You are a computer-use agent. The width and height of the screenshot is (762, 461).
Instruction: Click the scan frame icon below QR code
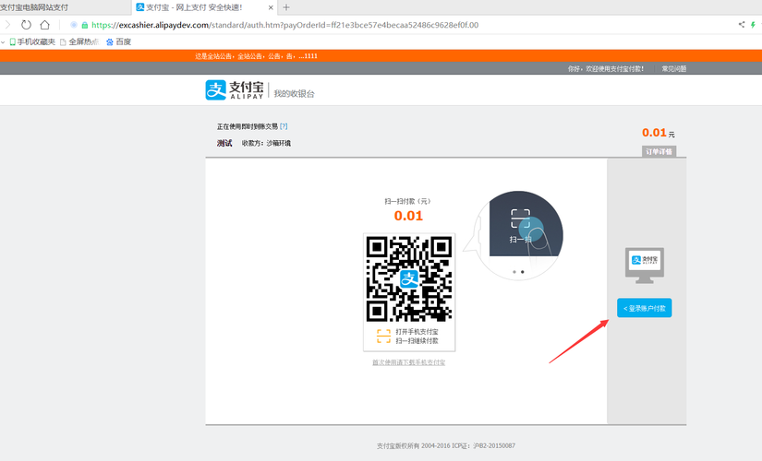[383, 337]
